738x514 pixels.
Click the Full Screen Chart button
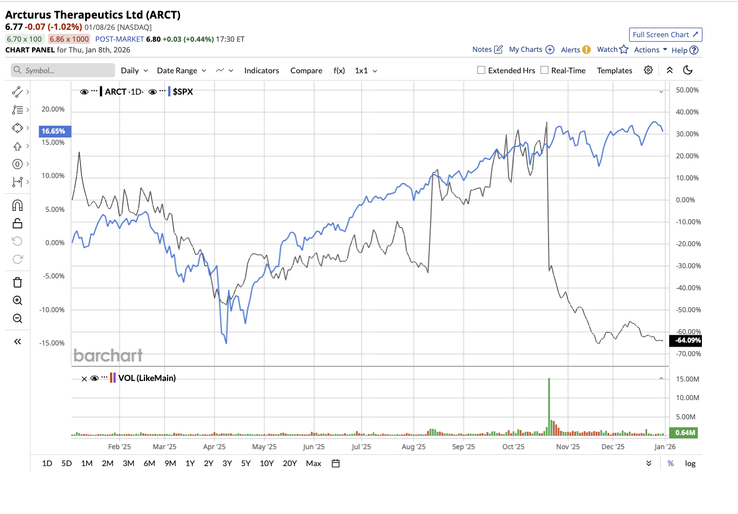coord(665,34)
